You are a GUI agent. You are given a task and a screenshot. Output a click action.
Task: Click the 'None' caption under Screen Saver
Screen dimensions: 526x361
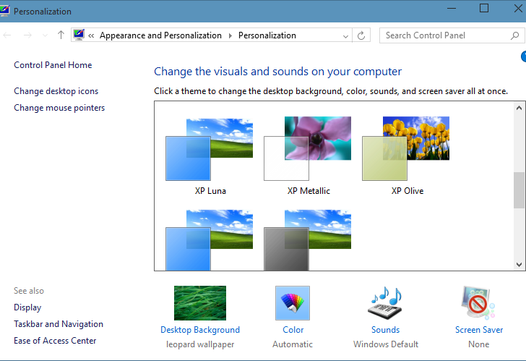pyautogui.click(x=479, y=344)
